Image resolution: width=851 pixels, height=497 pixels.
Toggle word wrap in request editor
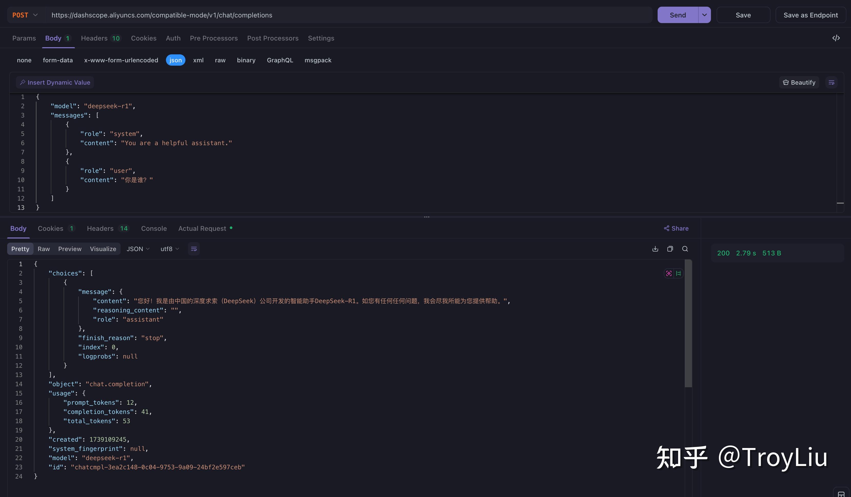[832, 82]
